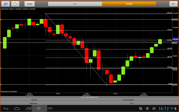
Task: Click the 100.0% Fibonacci level label
Action: click(169, 13)
